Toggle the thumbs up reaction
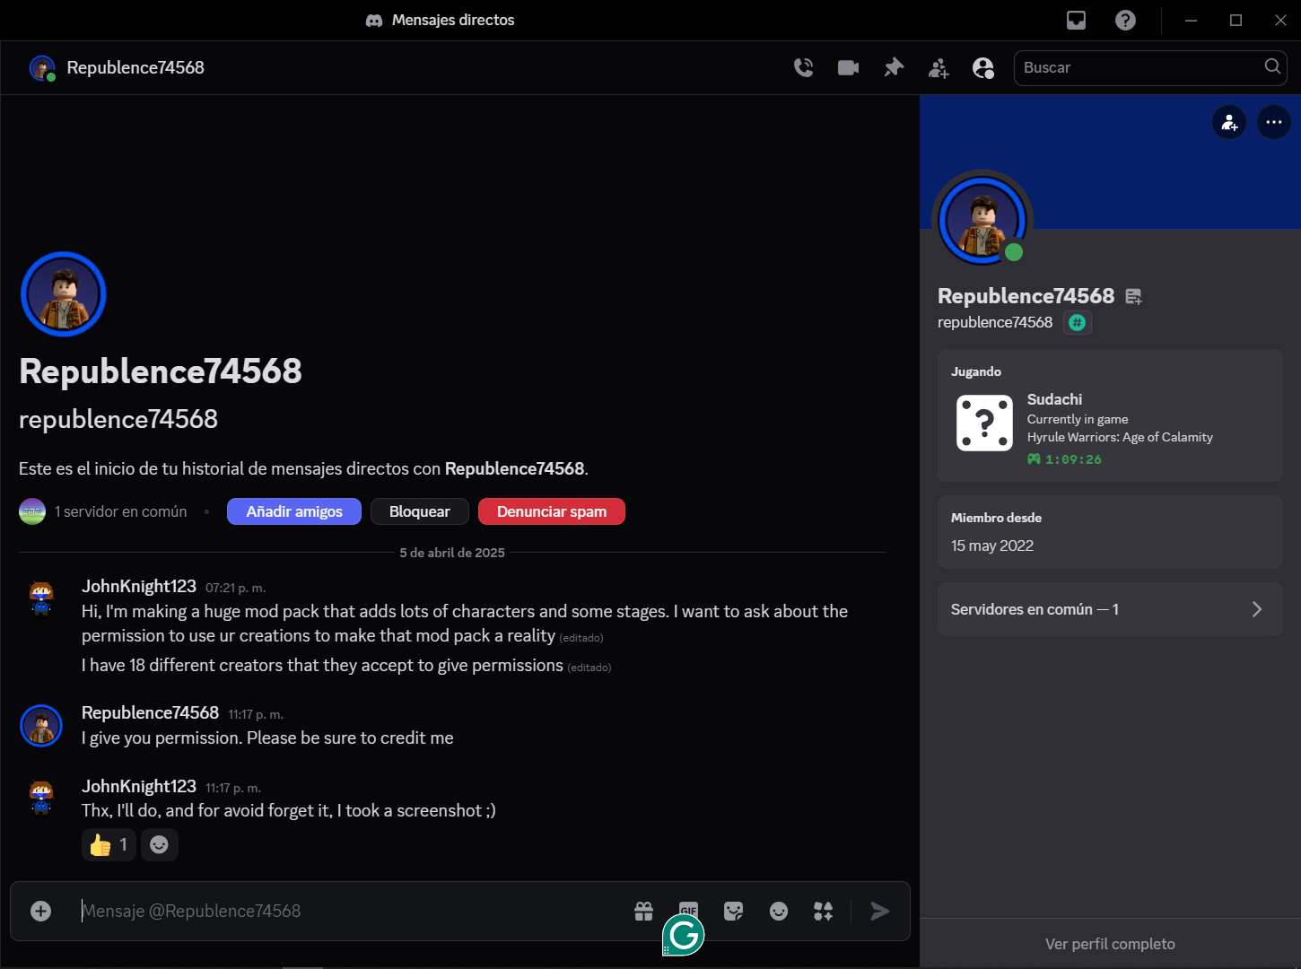 click(109, 844)
